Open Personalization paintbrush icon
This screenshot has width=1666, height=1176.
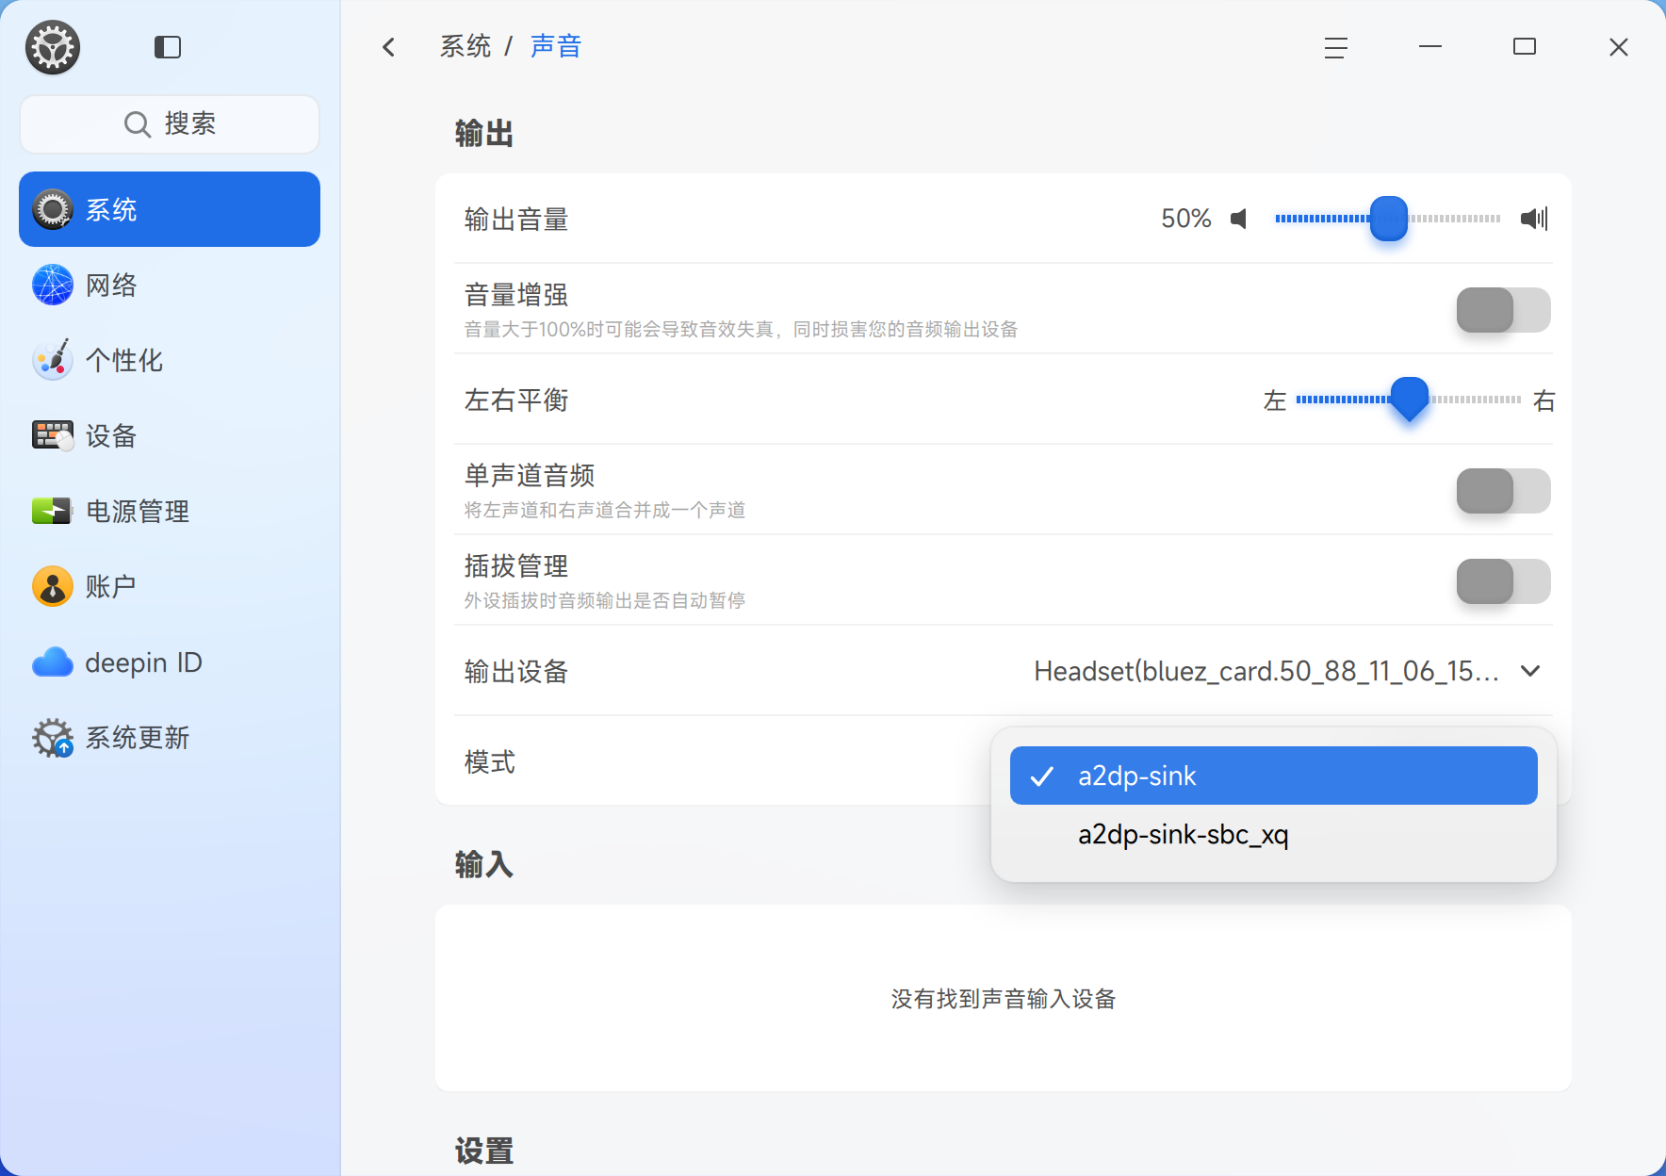(x=53, y=360)
